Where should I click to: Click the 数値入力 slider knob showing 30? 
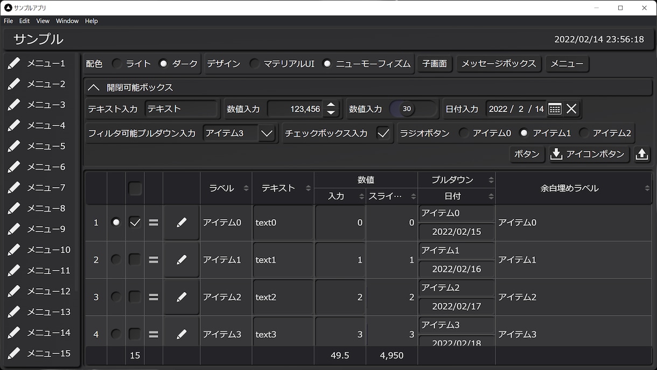click(407, 109)
